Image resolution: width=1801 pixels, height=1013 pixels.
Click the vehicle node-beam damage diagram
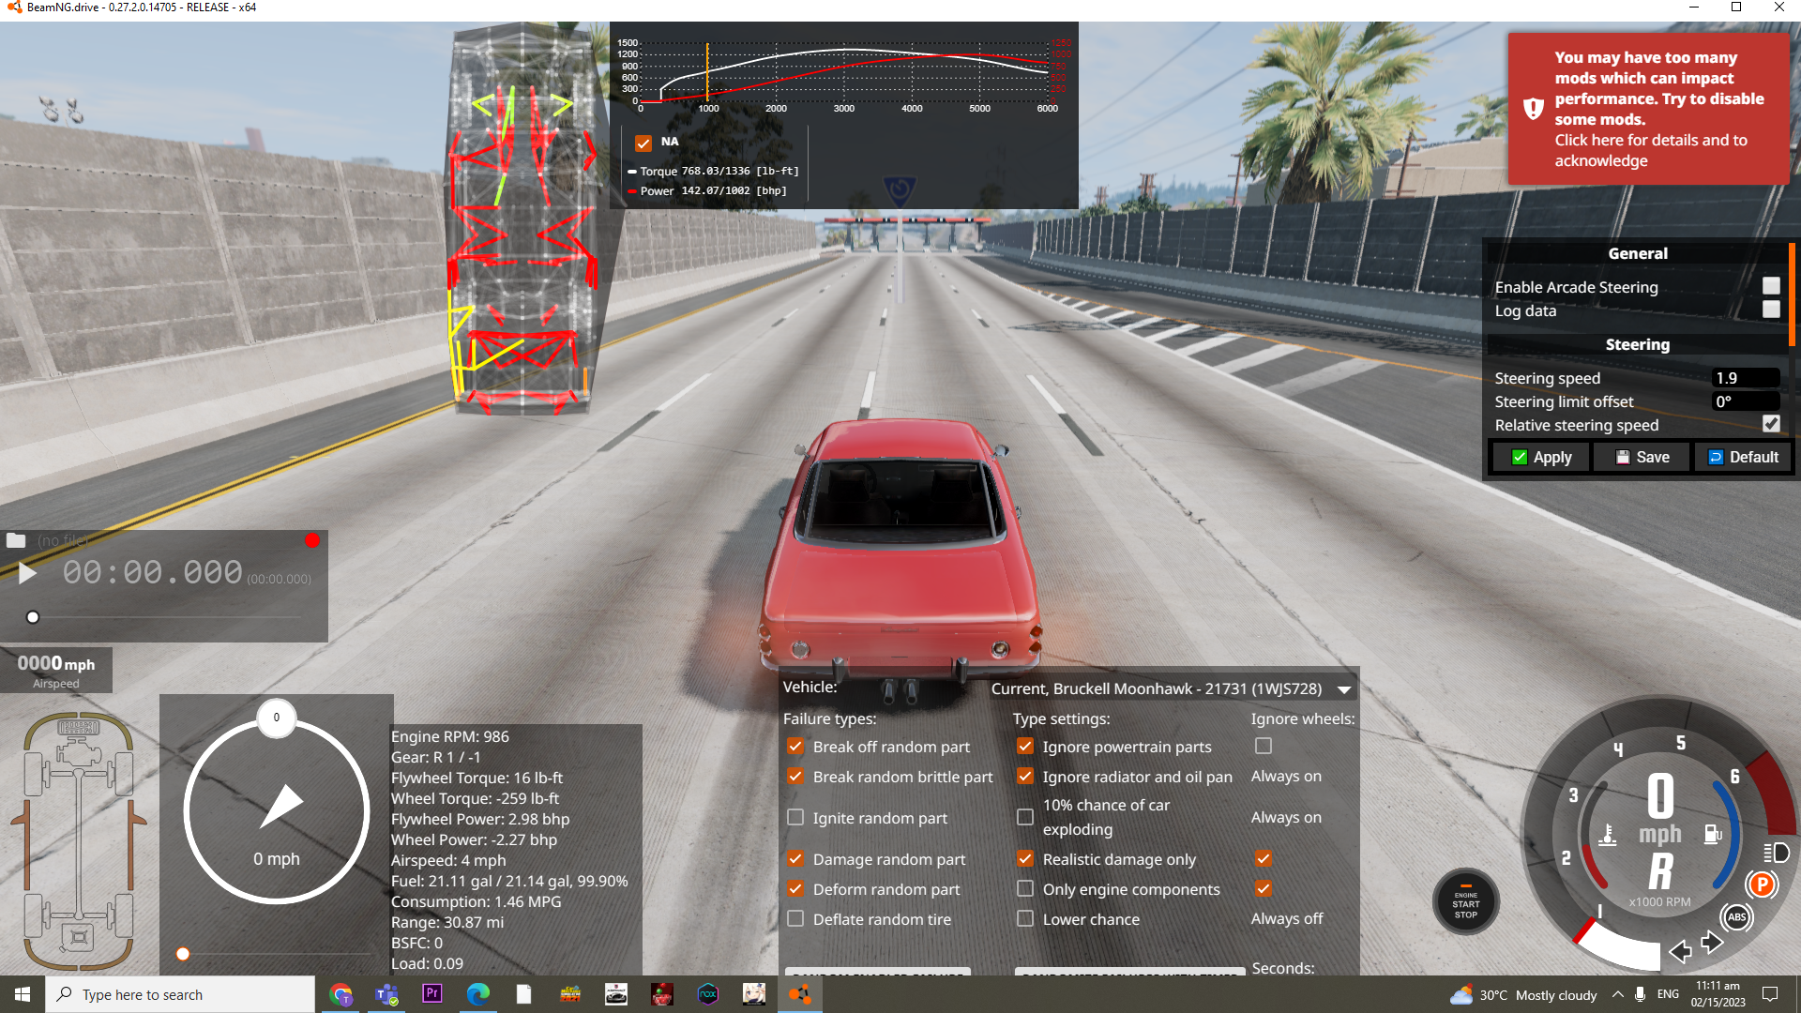point(522,220)
